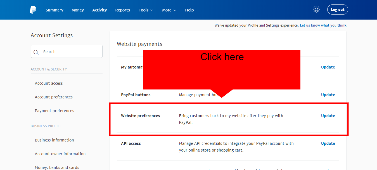Click the Website payments heading

[139, 44]
